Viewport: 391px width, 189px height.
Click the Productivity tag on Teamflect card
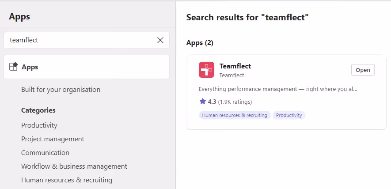click(289, 115)
